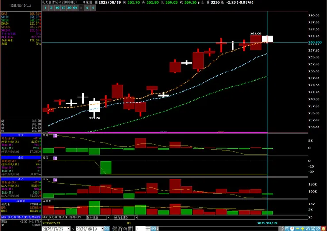Click the large green bar in 投信 panel
327x231 pixels.
coord(106,168)
